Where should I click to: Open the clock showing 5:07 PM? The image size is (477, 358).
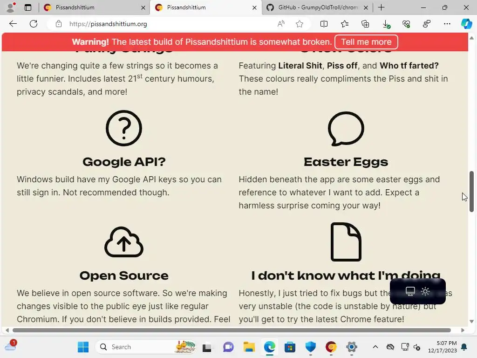(443, 347)
